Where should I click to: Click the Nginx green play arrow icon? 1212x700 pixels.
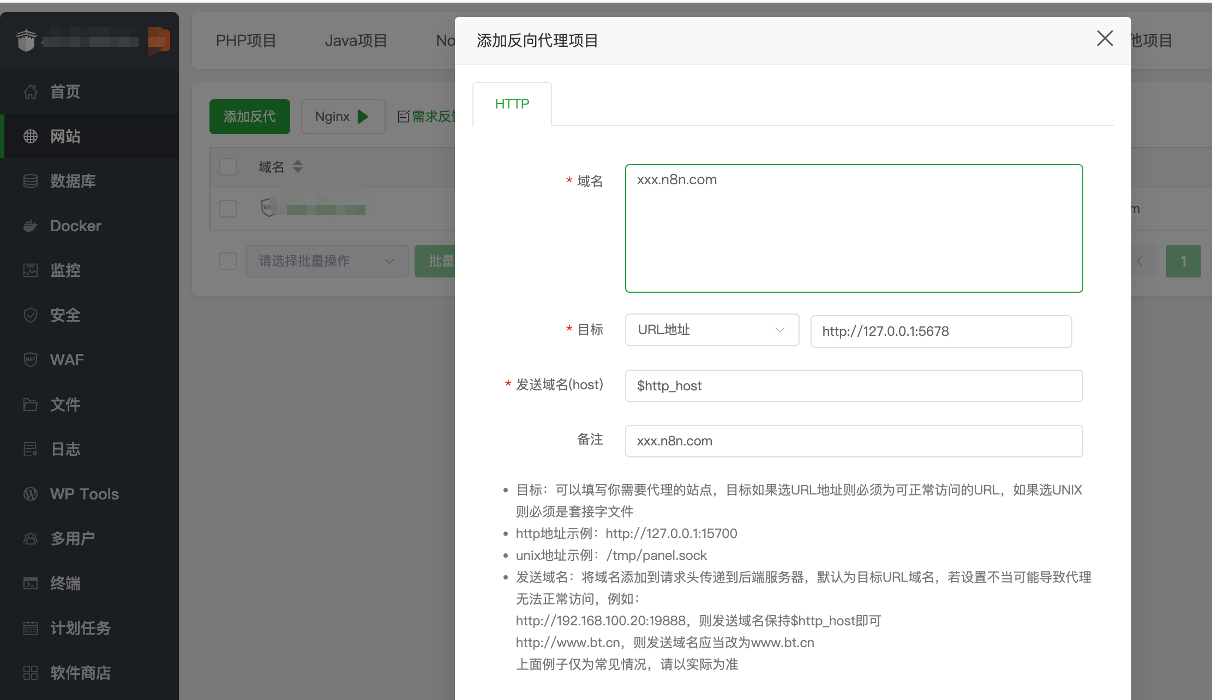pyautogui.click(x=363, y=117)
